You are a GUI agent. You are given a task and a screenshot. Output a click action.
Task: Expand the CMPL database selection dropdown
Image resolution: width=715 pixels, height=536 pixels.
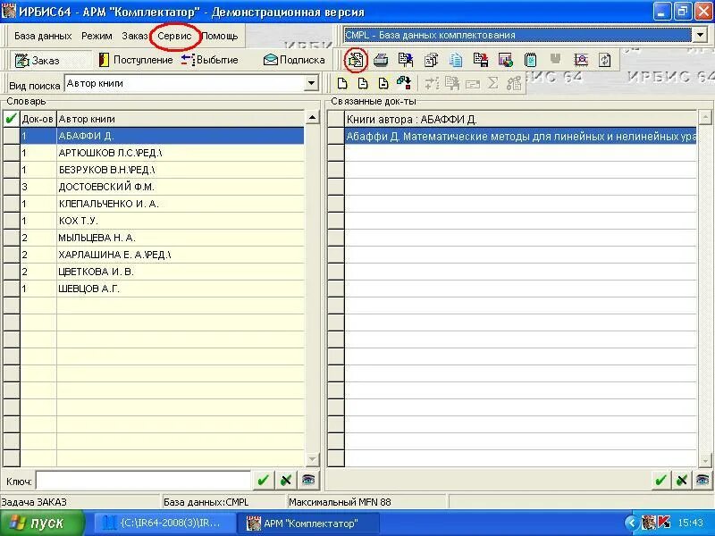[x=700, y=35]
